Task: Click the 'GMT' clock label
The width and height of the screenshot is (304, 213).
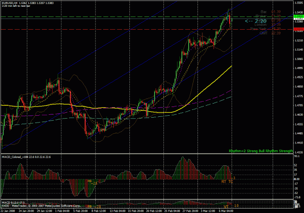Action: [x=264, y=33]
